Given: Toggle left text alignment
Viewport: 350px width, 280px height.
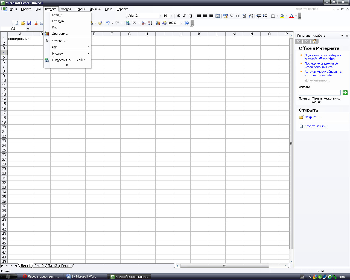Looking at the screenshot, I should [x=199, y=16].
